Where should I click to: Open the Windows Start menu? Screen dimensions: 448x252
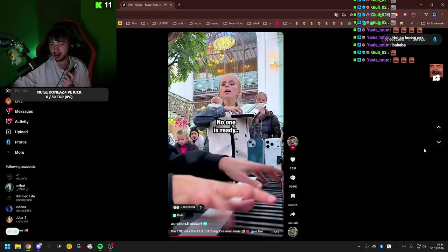(x=7, y=246)
